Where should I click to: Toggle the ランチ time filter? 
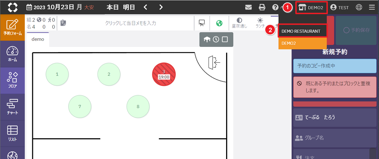(x=260, y=23)
